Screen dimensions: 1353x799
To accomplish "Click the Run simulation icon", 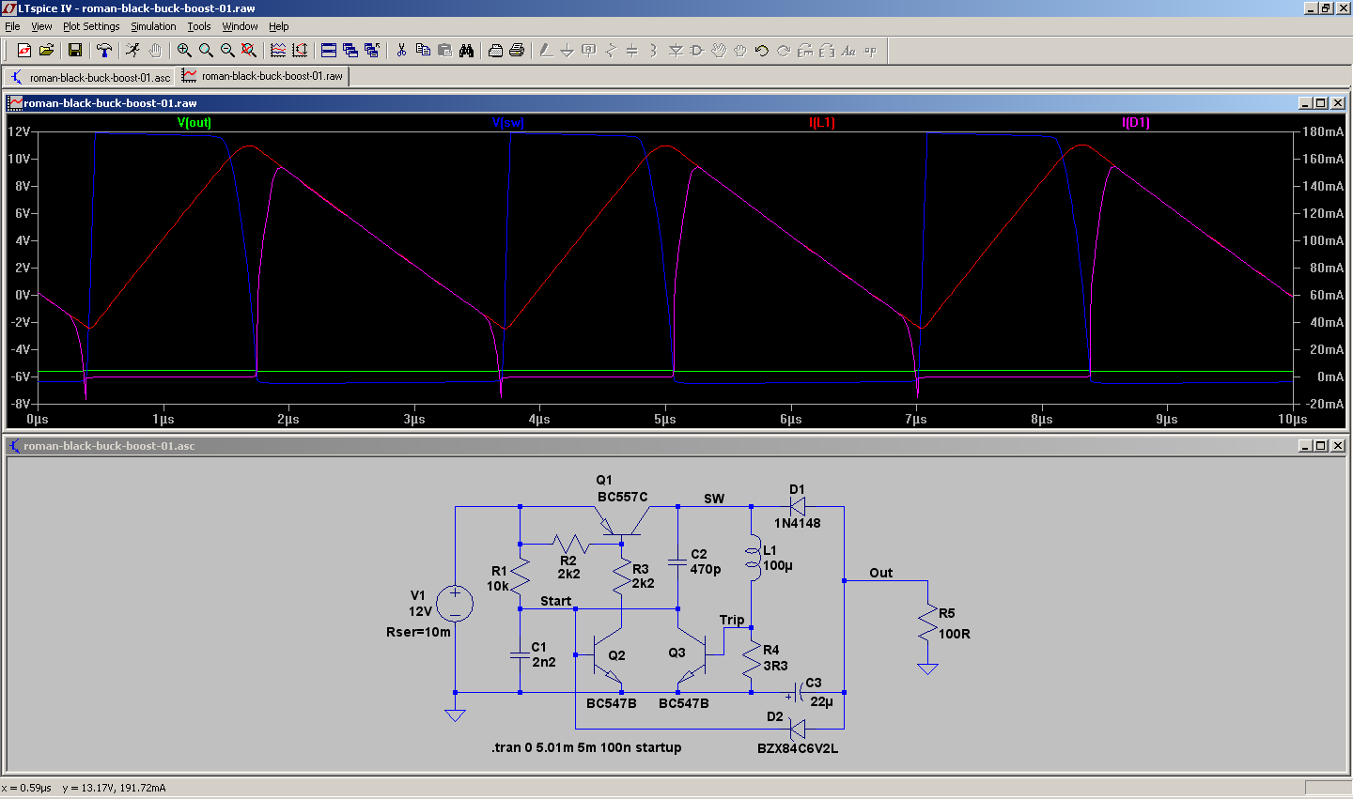I will tap(133, 51).
